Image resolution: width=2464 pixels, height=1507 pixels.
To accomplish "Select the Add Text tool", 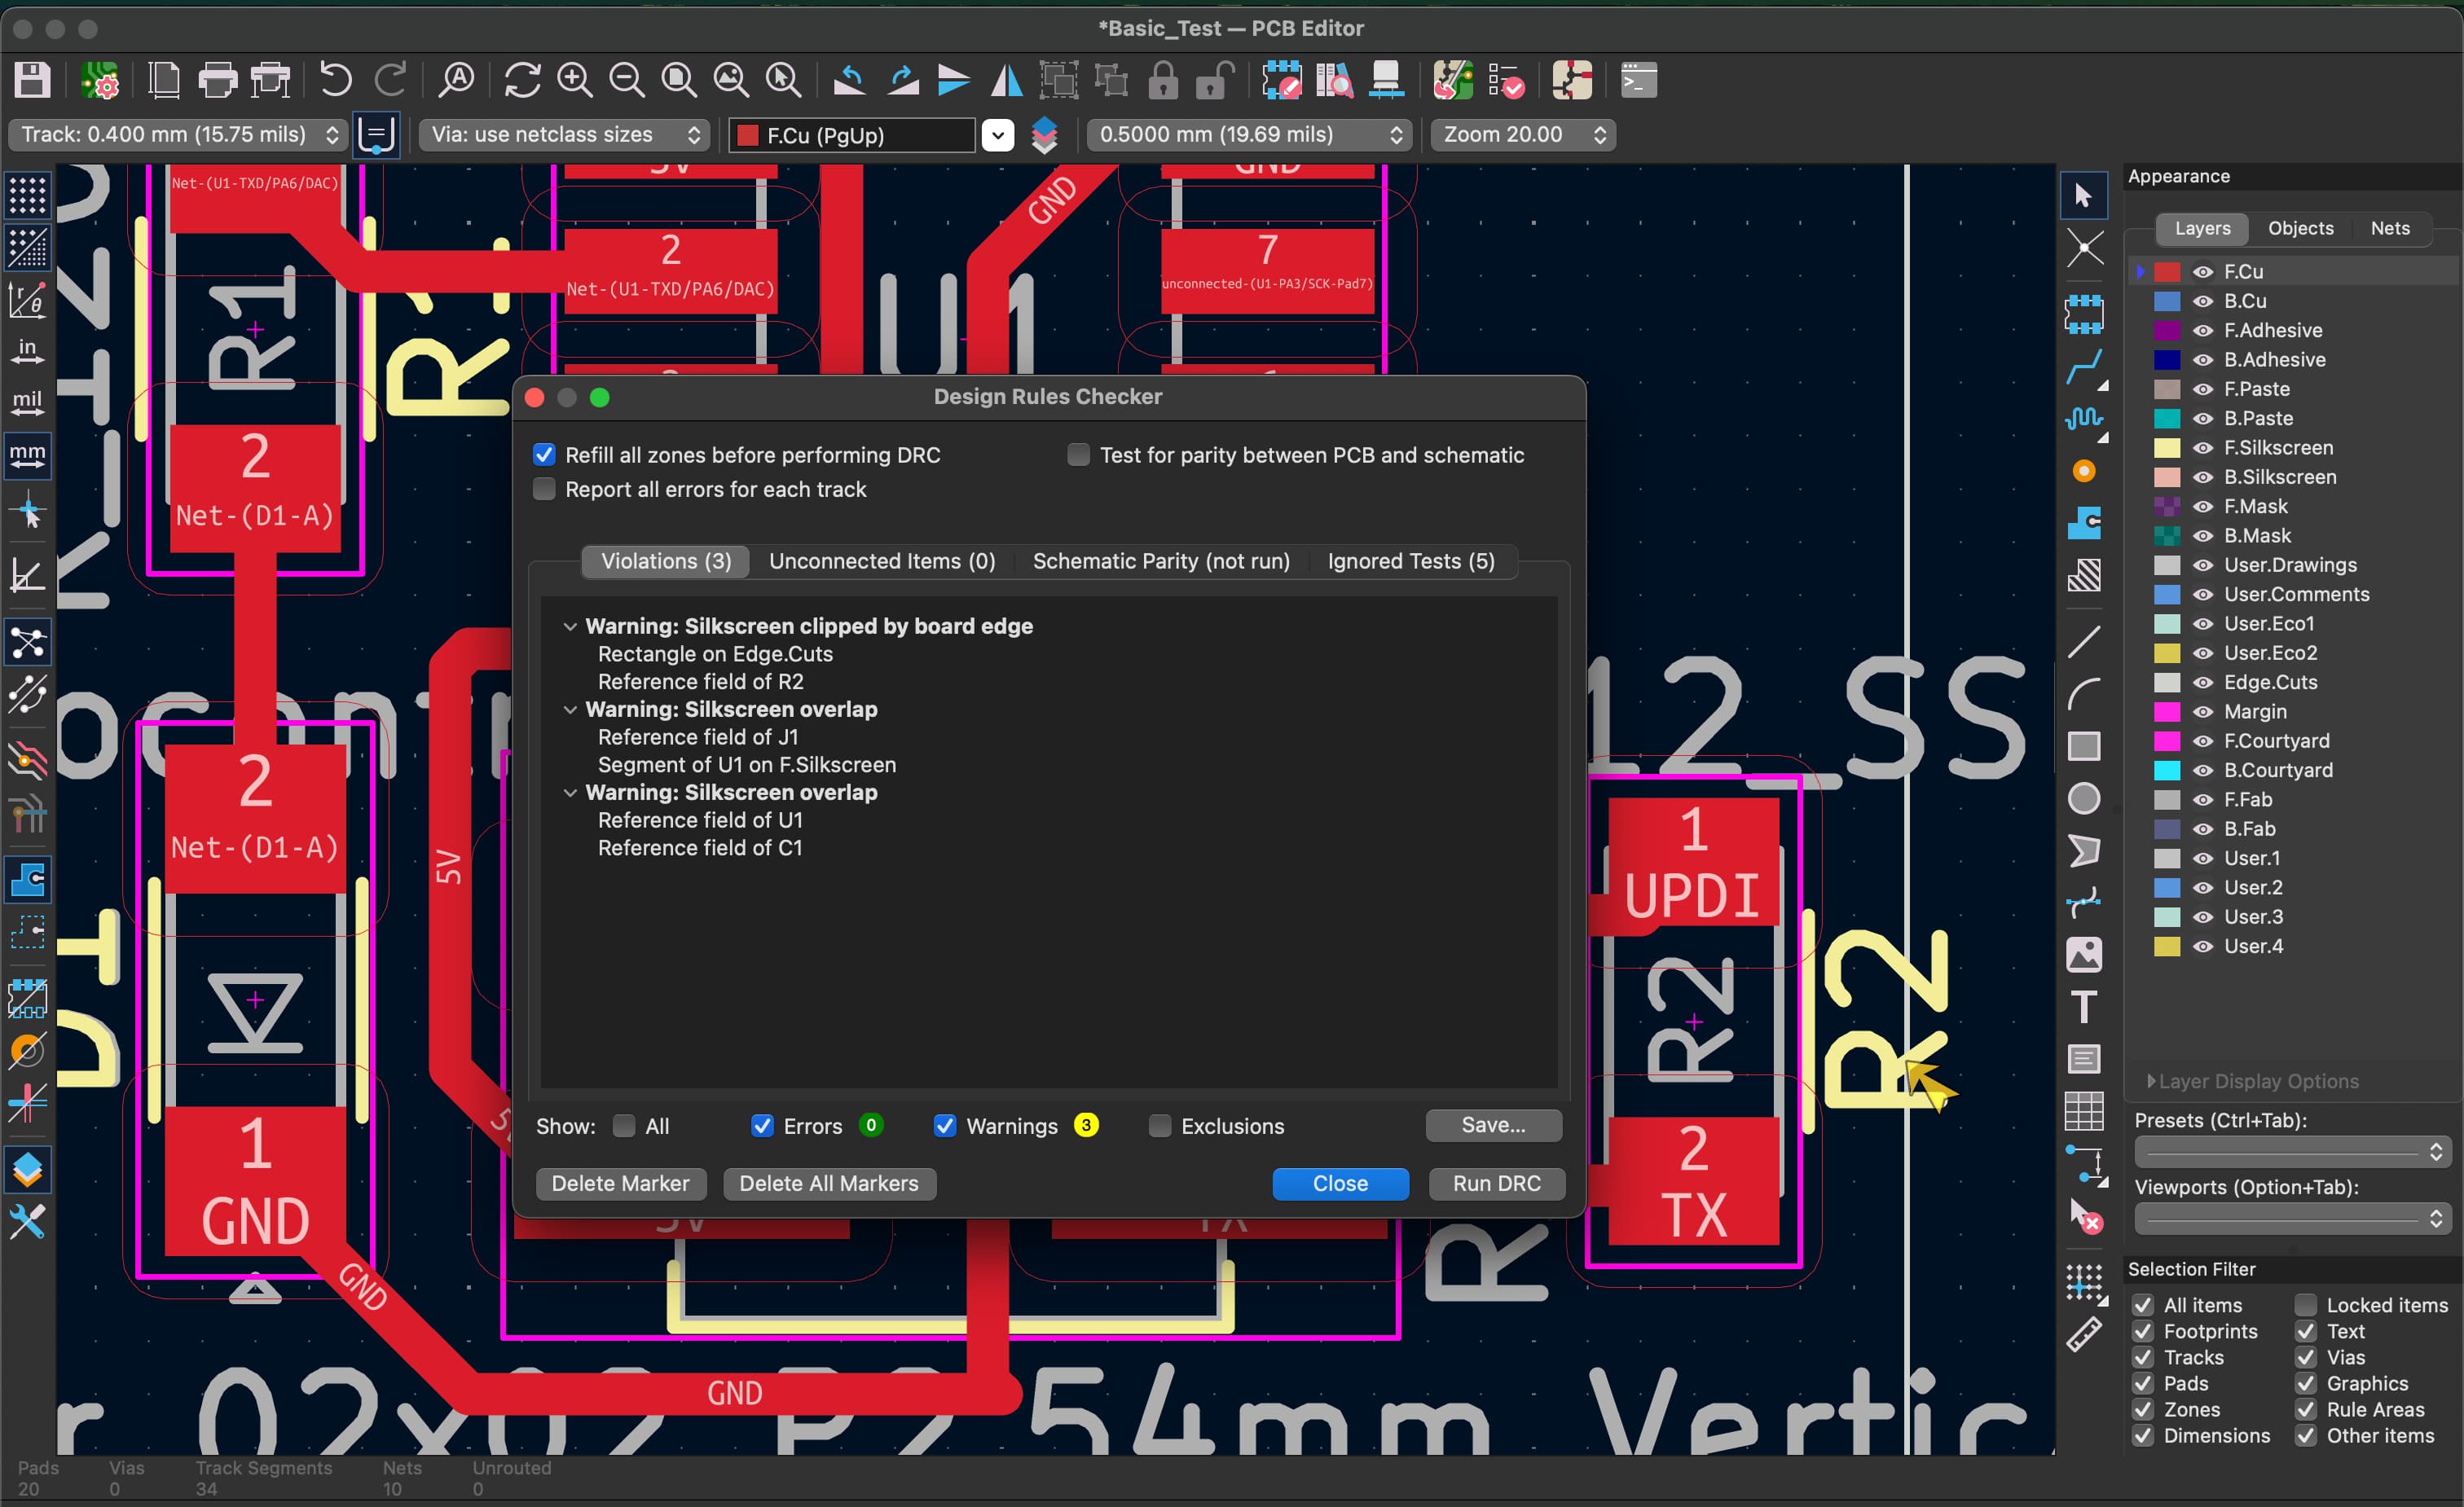I will pos(2084,1006).
